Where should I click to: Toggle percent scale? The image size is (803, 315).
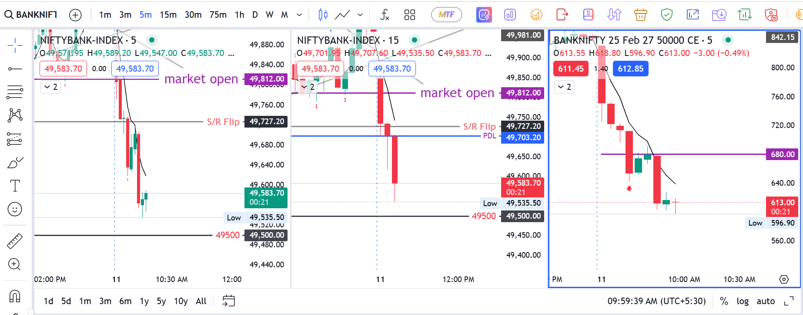coord(724,301)
